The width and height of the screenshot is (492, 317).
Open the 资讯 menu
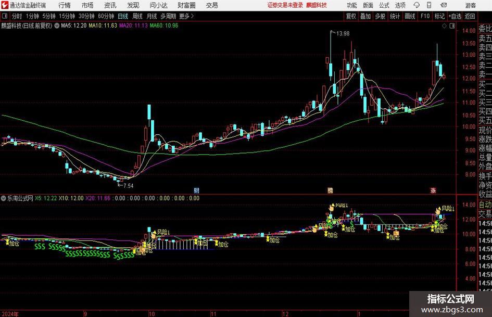coord(110,5)
